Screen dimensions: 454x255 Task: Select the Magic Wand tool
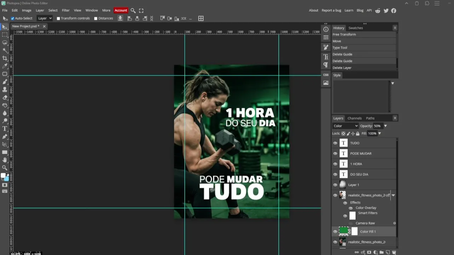click(5, 50)
